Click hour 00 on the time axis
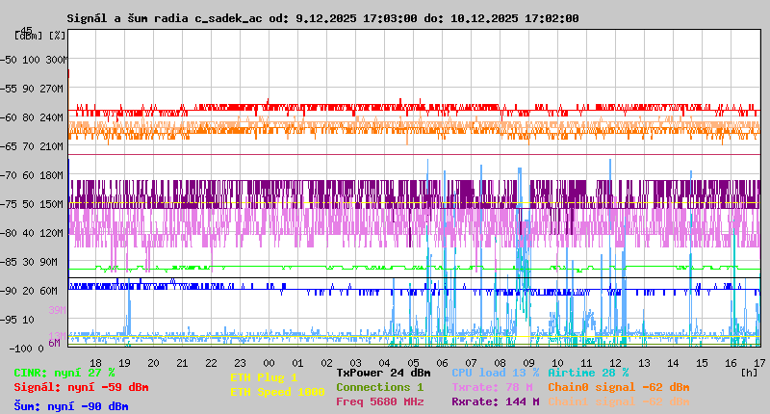 pos(270,363)
